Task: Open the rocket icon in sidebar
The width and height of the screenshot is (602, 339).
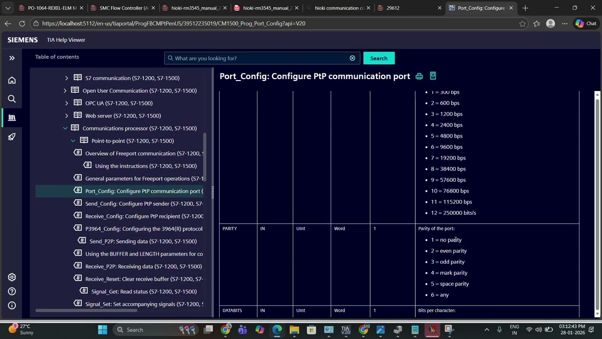Action: coord(12,137)
